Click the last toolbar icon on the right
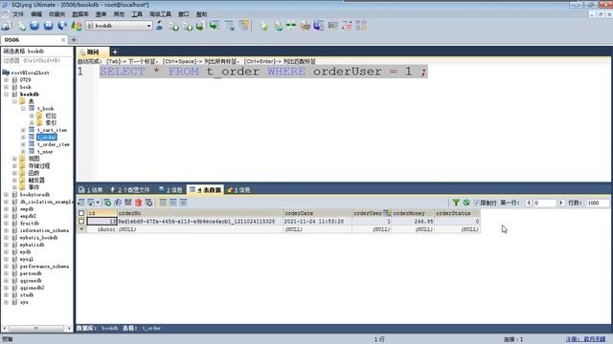 (361, 26)
